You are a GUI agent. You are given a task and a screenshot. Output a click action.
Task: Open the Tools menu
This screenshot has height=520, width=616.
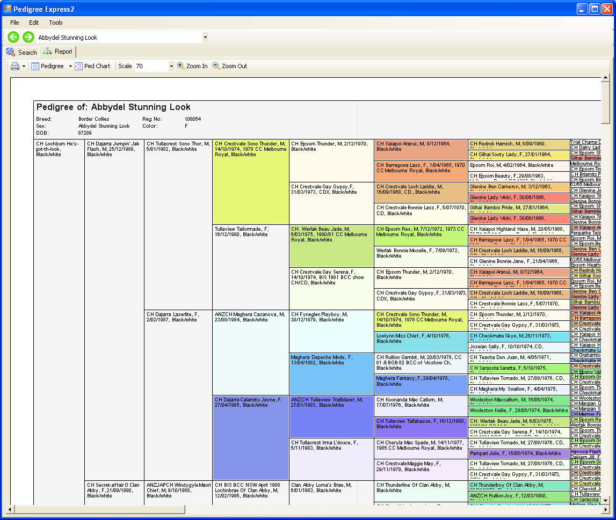click(x=56, y=23)
